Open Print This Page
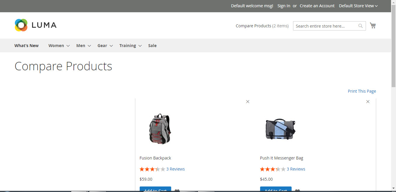The image size is (396, 192). [x=362, y=91]
